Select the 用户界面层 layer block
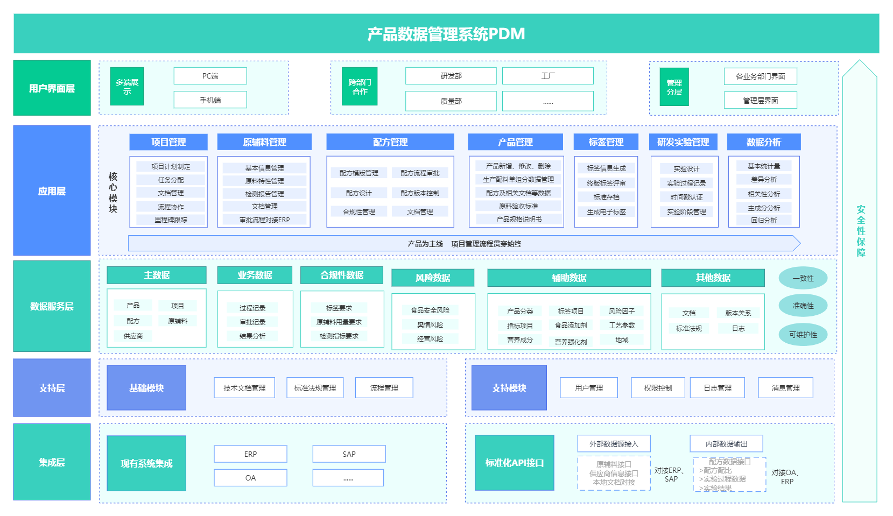The width and height of the screenshot is (893, 516). [x=52, y=88]
